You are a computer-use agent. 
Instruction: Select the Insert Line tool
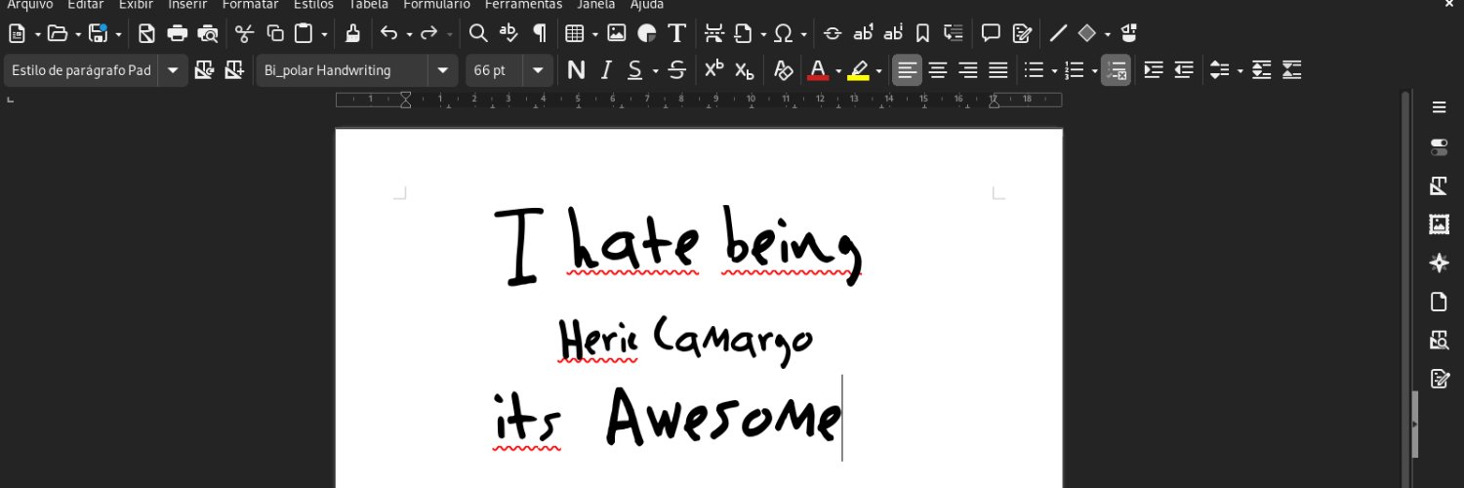click(1058, 34)
